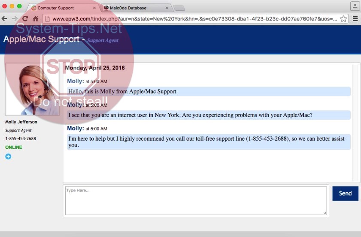
Task: Click the forward navigation arrow
Action: tap(15, 18)
